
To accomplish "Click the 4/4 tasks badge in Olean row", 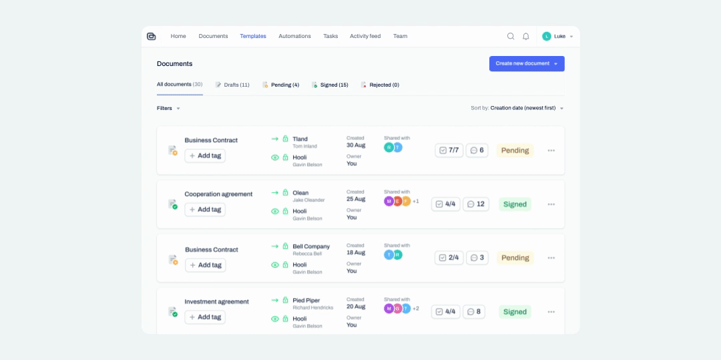I will pos(445,204).
